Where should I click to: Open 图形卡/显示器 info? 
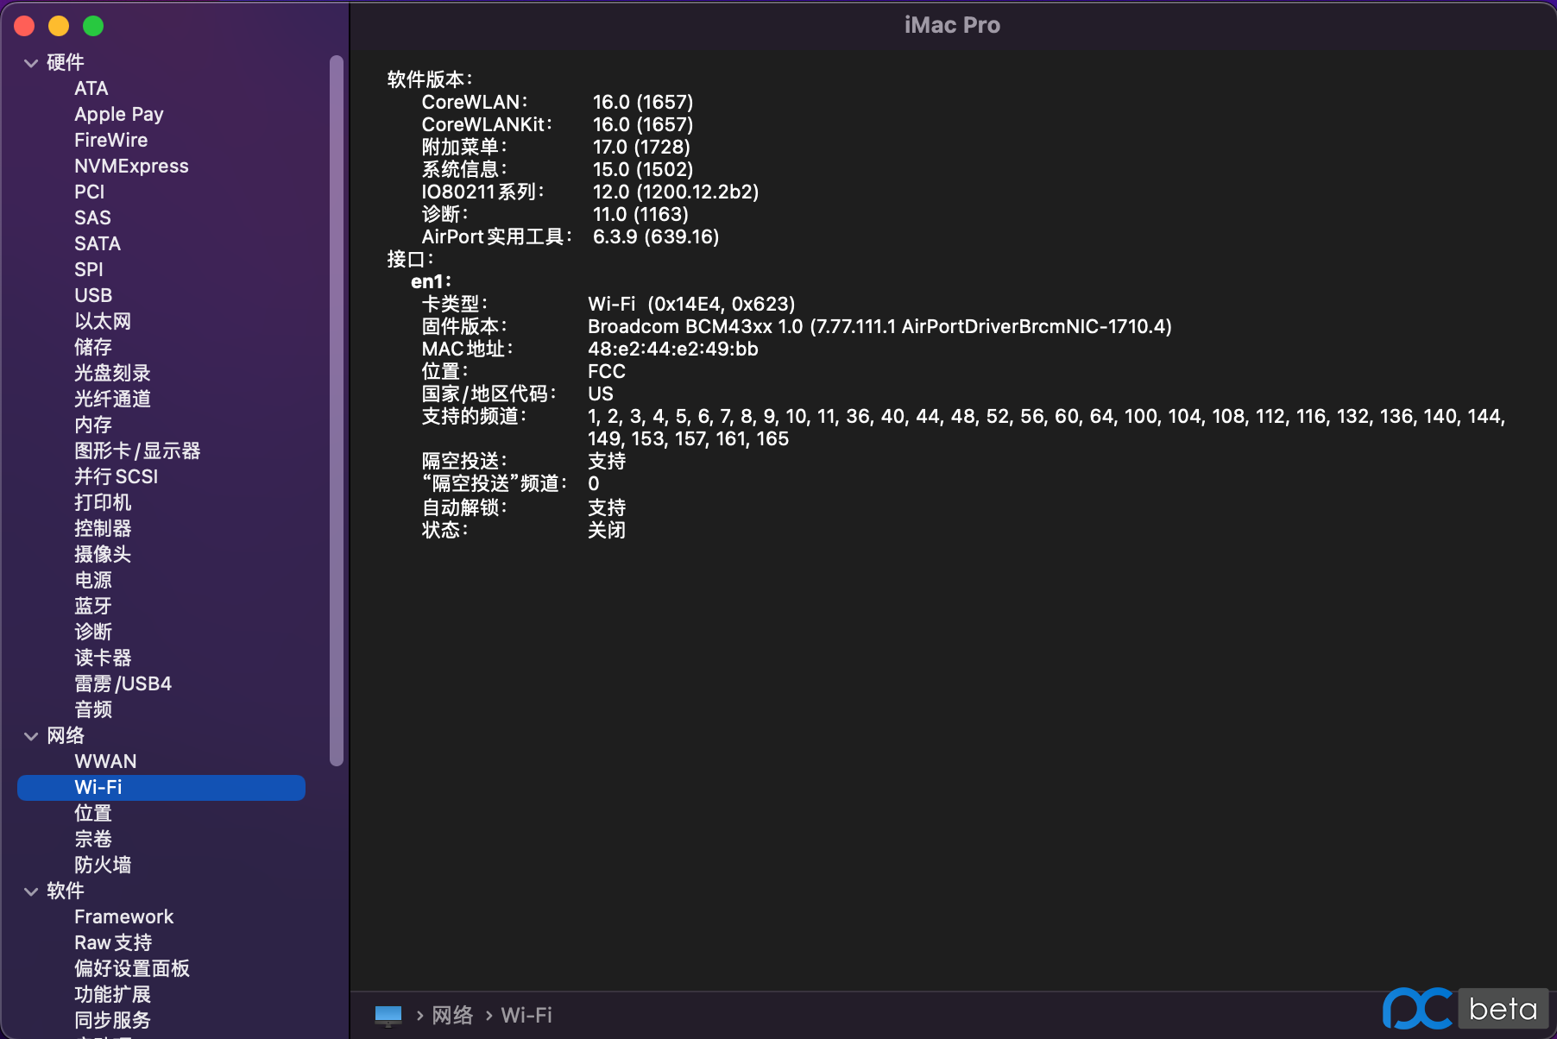click(x=137, y=450)
